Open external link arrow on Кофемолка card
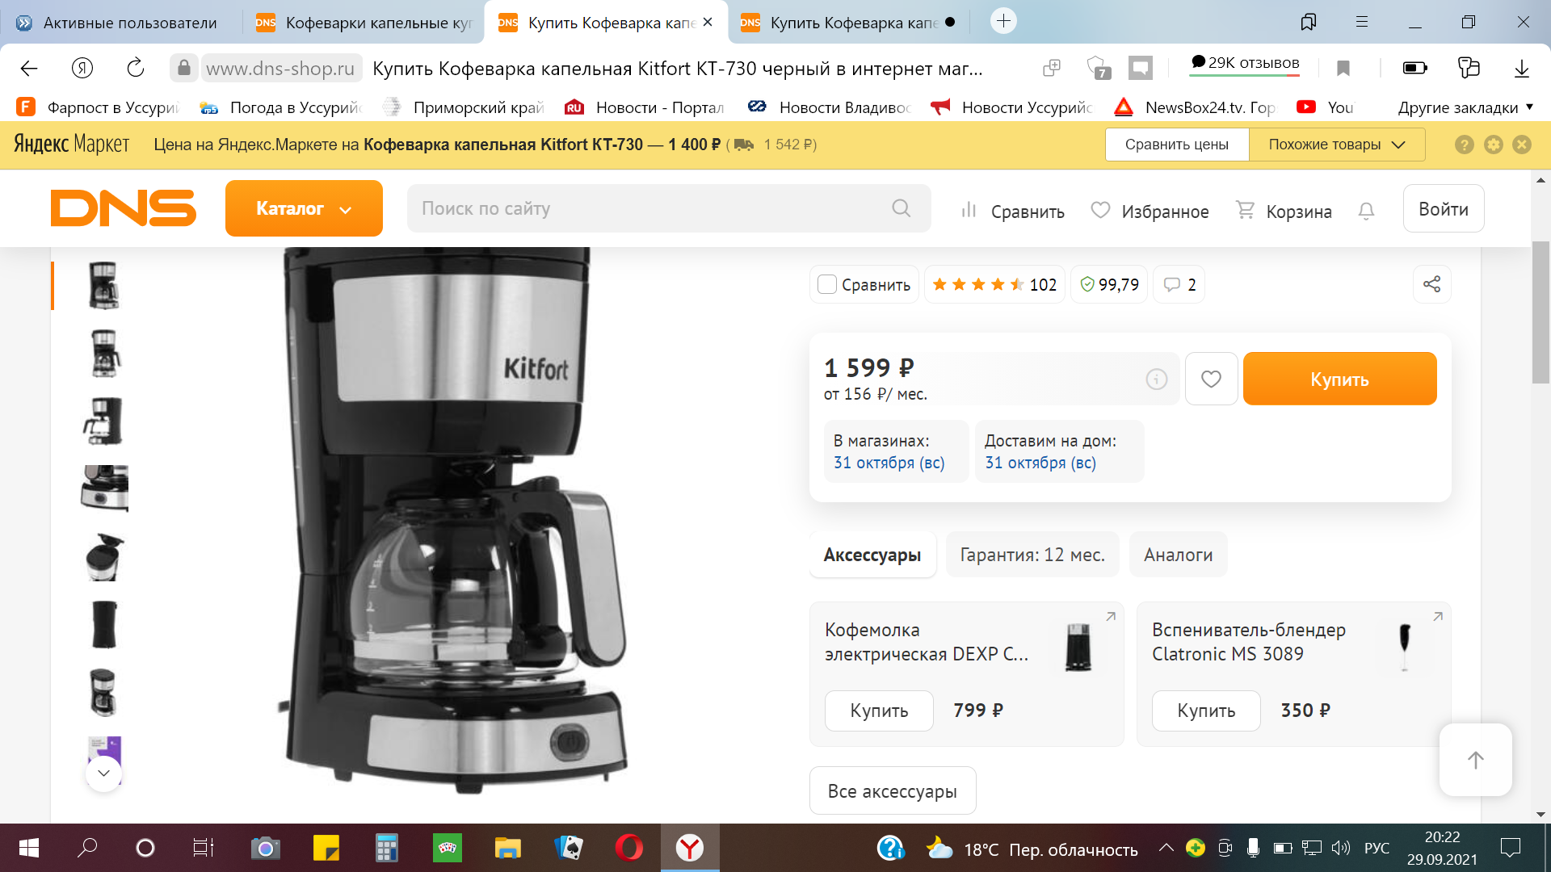1551x872 pixels. click(1111, 616)
